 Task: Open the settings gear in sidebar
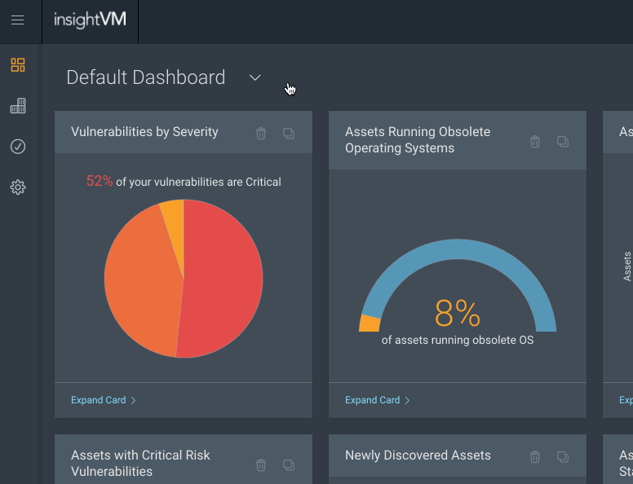pos(18,187)
